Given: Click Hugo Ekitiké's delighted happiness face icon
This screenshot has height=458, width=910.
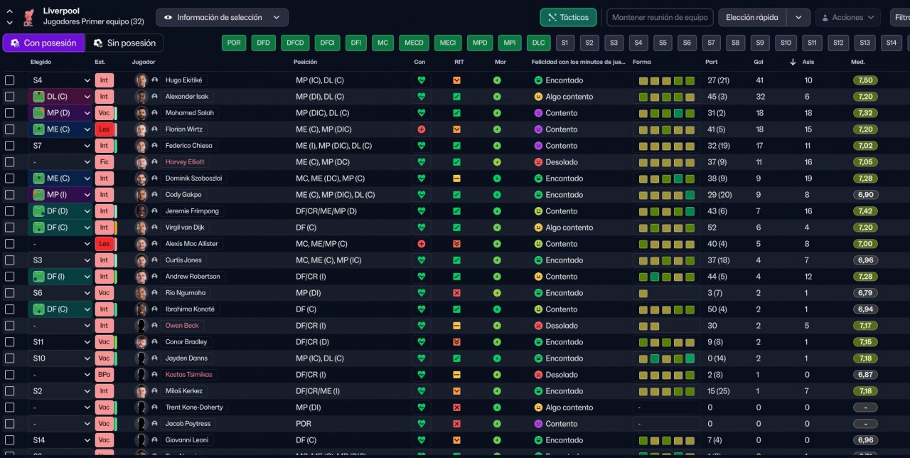Looking at the screenshot, I should click(x=538, y=80).
